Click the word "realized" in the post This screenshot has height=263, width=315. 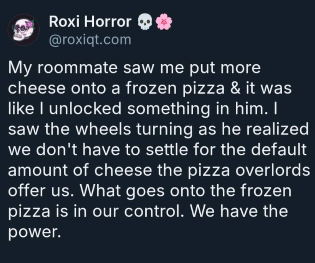click(x=277, y=129)
